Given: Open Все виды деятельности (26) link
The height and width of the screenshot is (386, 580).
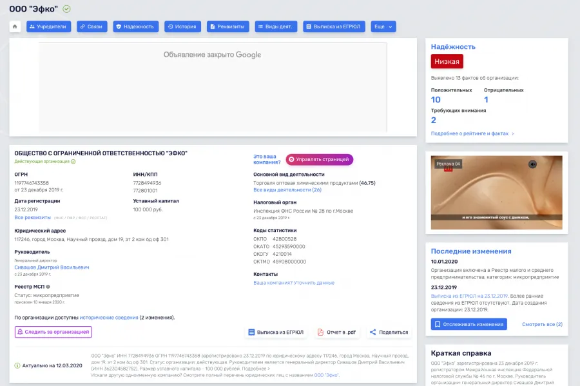Looking at the screenshot, I should 287,189.
